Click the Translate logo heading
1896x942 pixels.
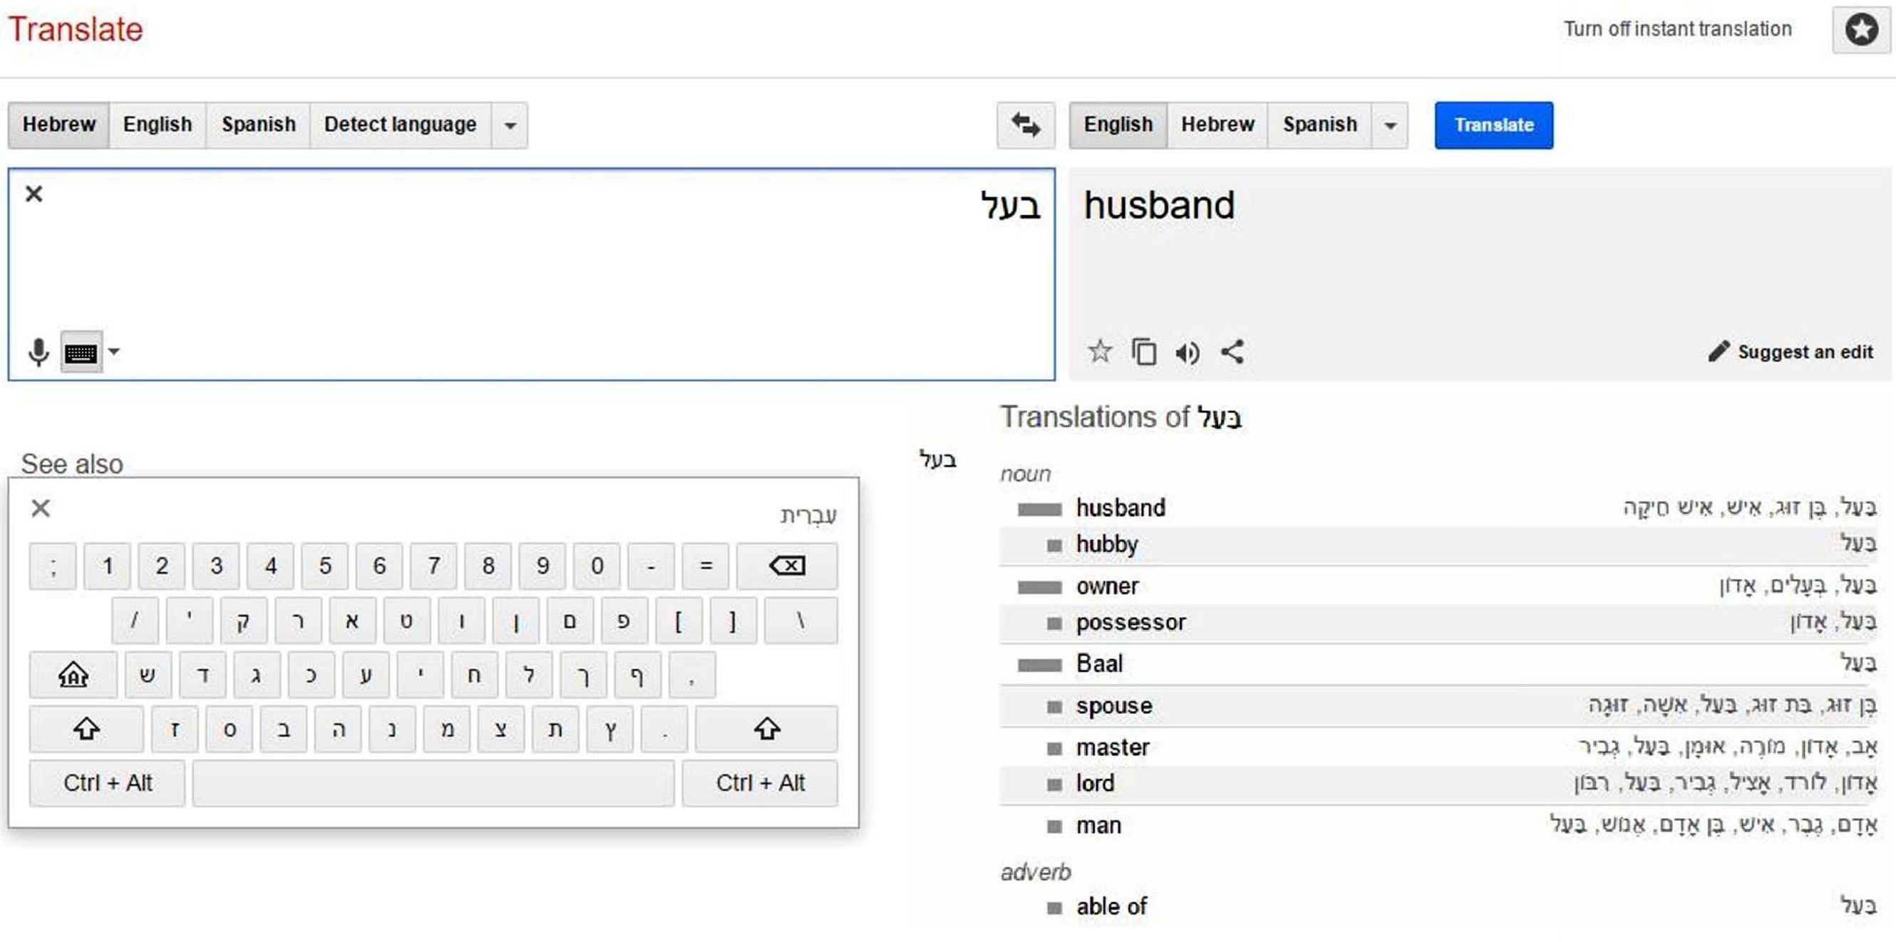click(x=75, y=29)
